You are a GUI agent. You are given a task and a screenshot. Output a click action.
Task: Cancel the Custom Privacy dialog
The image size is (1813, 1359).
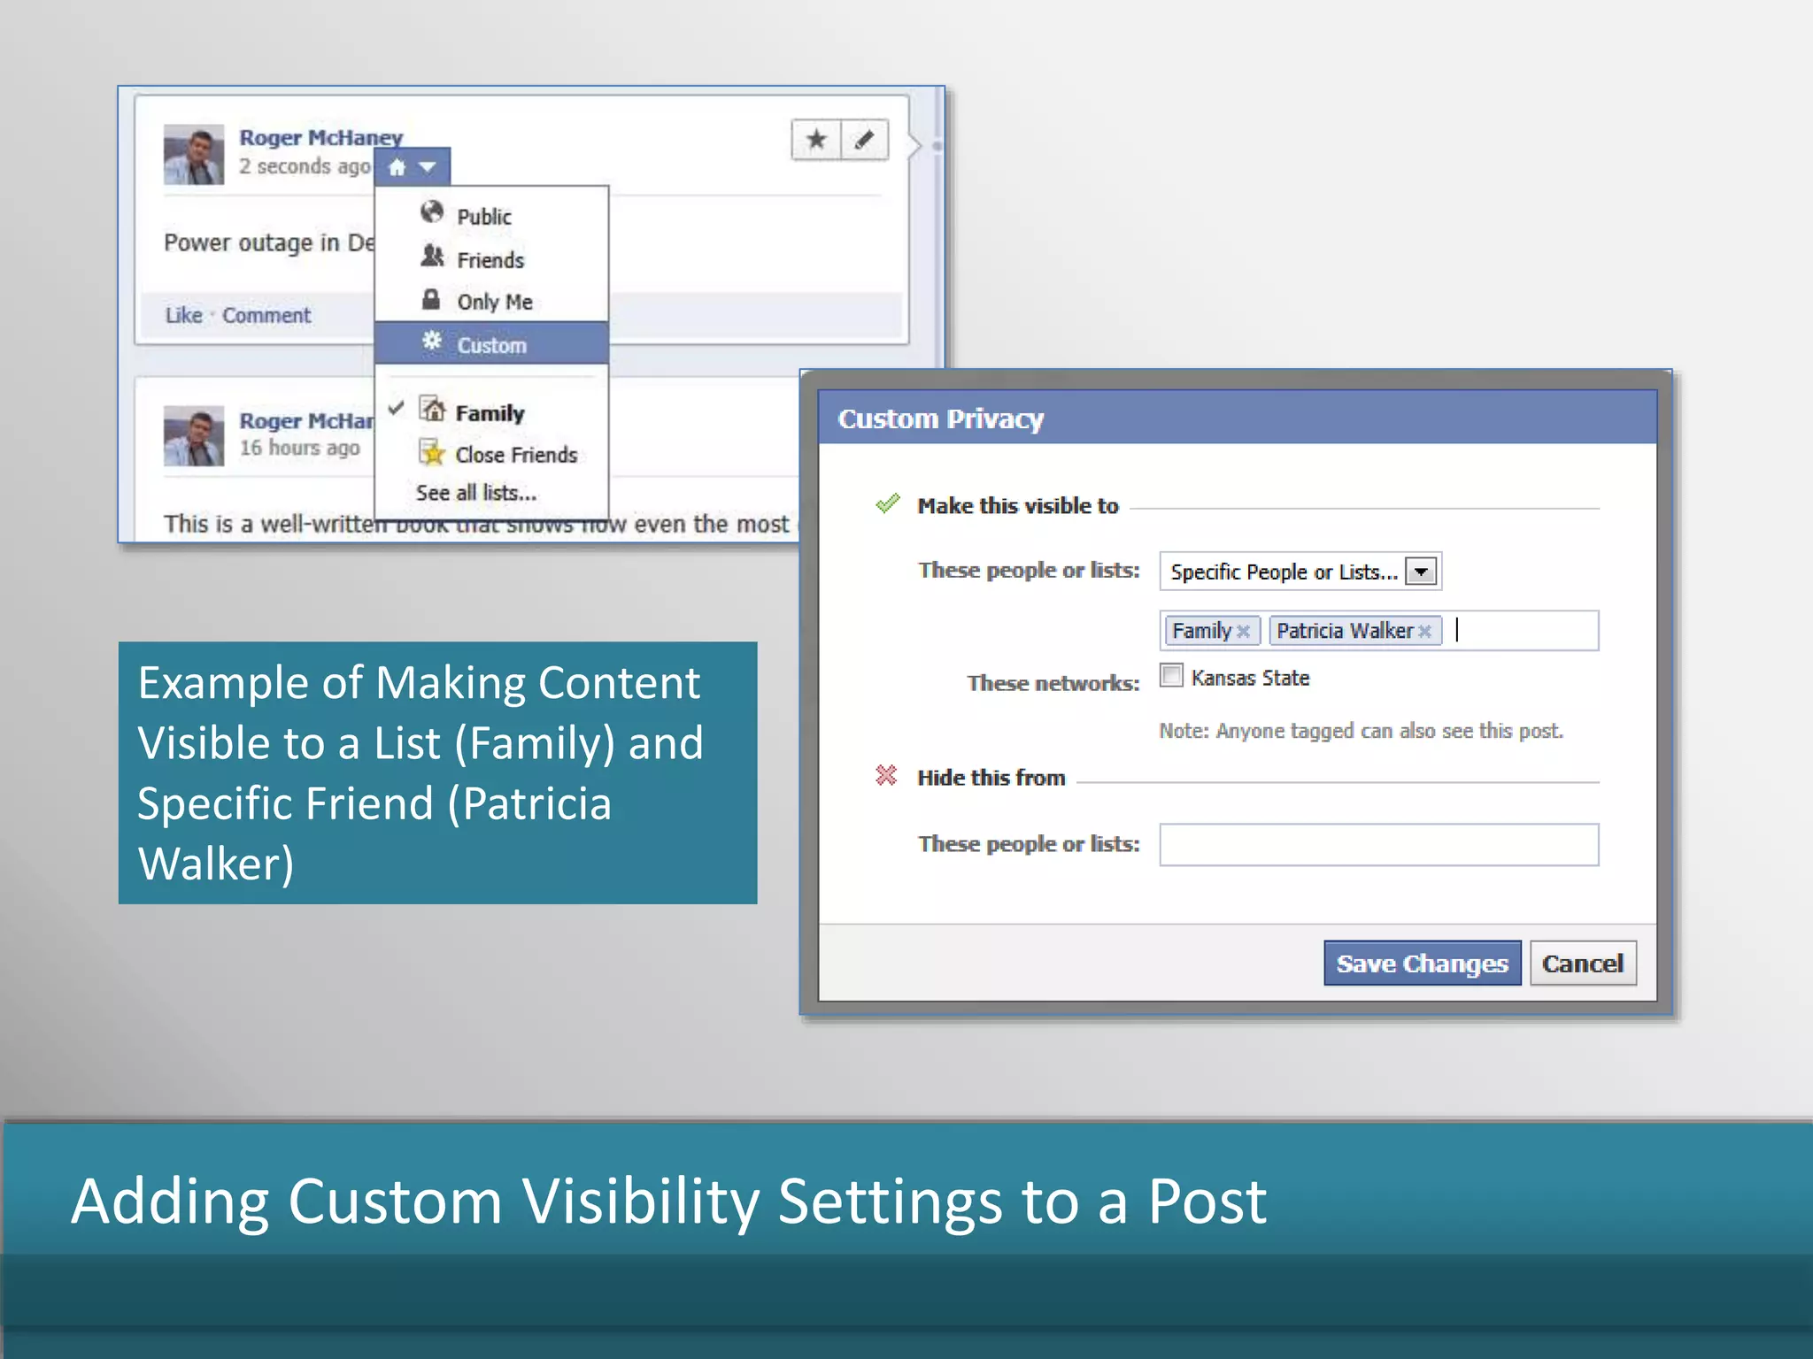1583,963
